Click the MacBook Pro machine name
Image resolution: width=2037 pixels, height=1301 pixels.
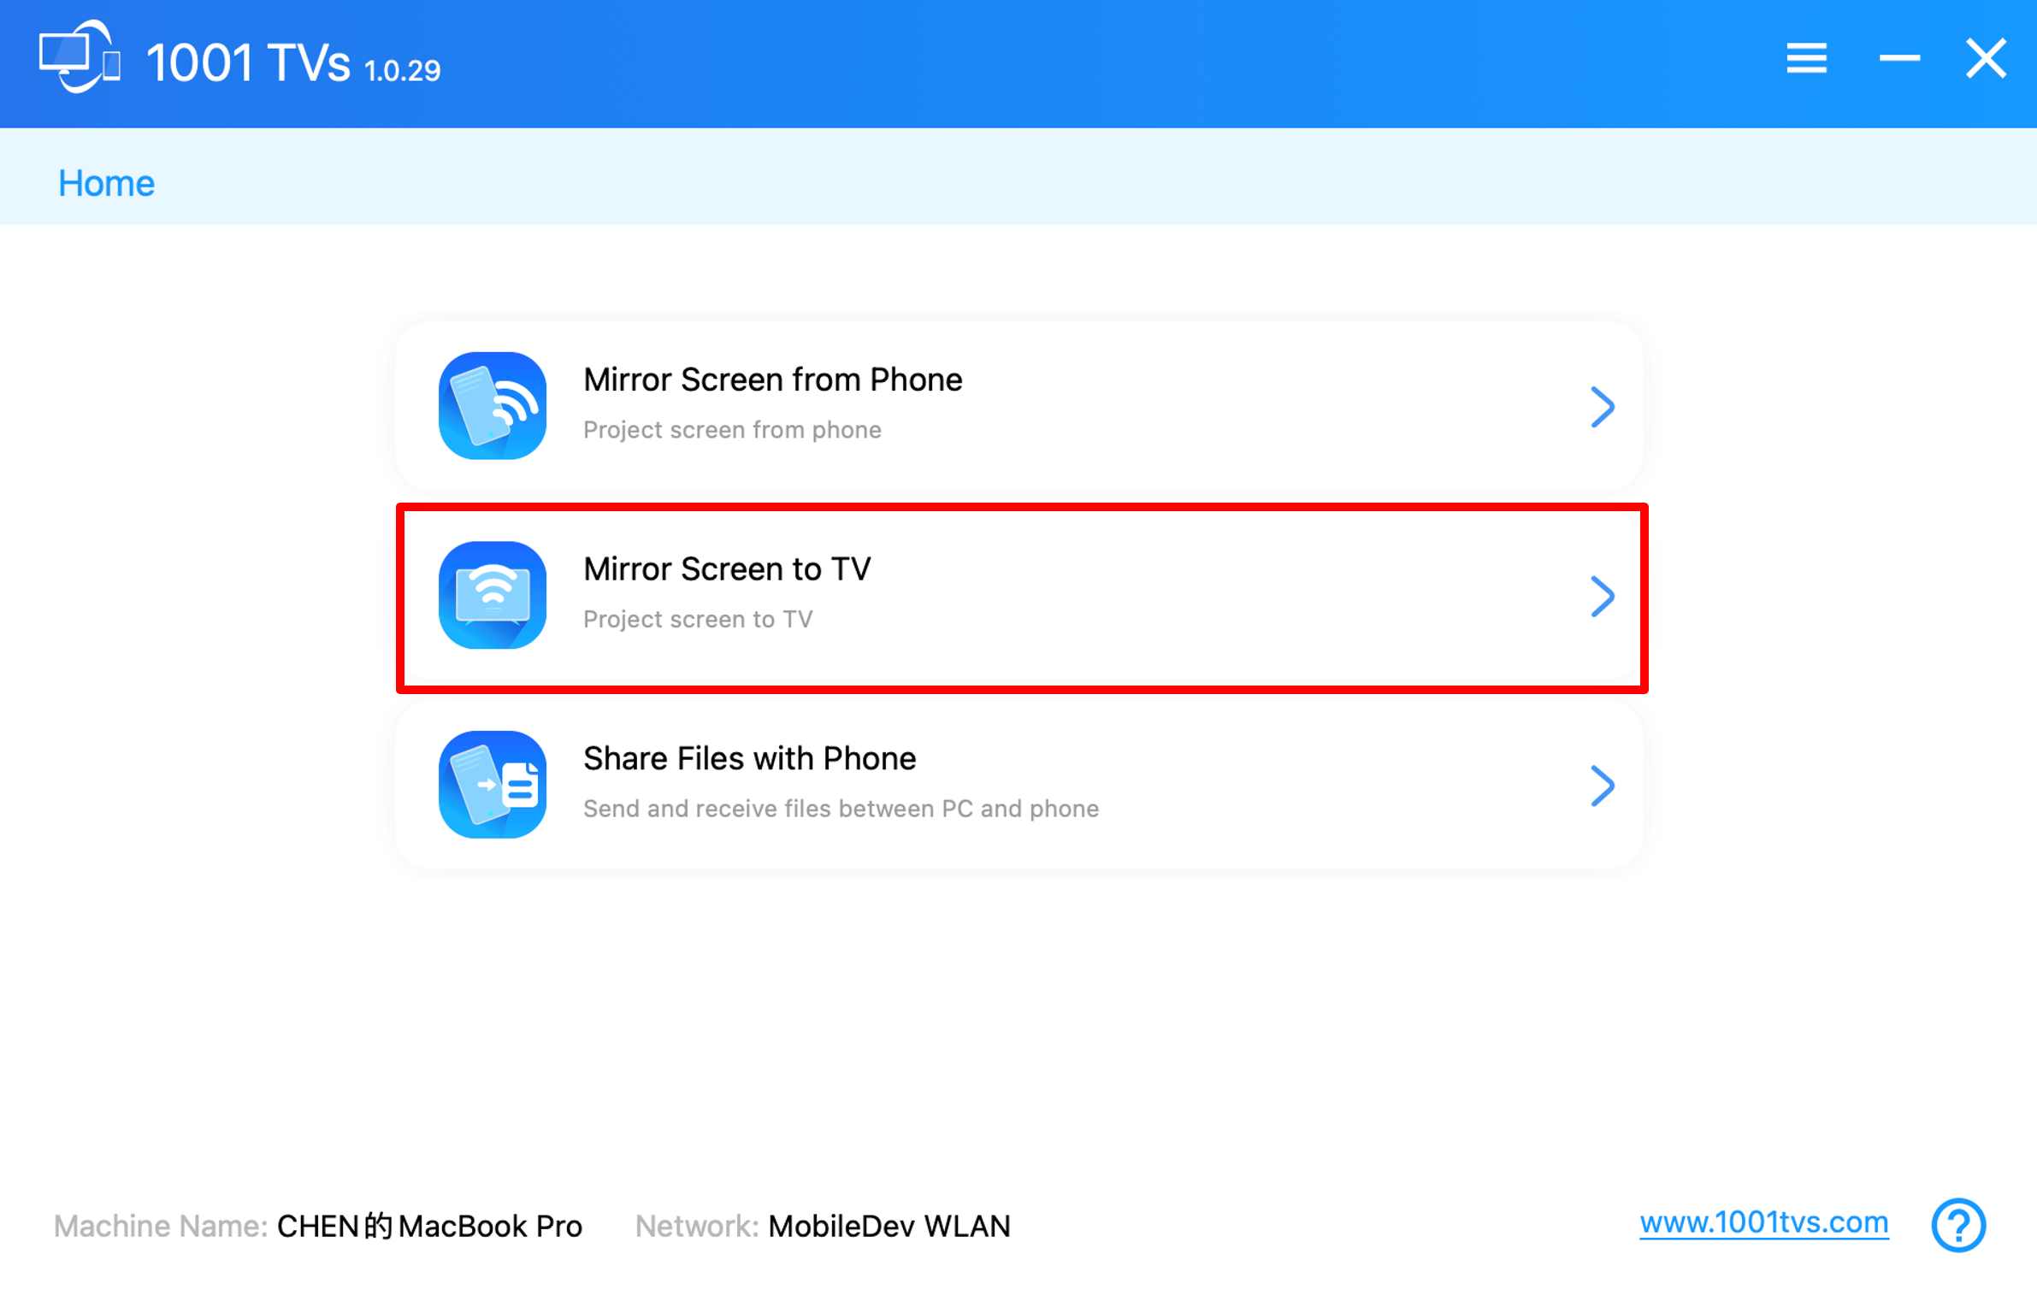(429, 1226)
